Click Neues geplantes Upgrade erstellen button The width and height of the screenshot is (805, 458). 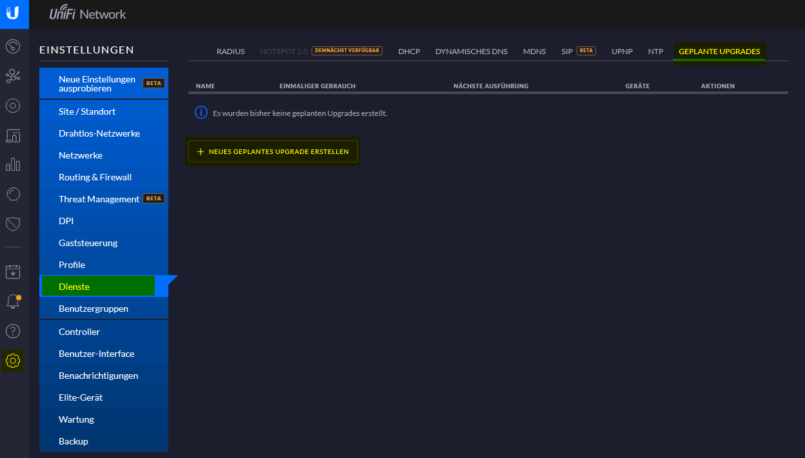(273, 151)
